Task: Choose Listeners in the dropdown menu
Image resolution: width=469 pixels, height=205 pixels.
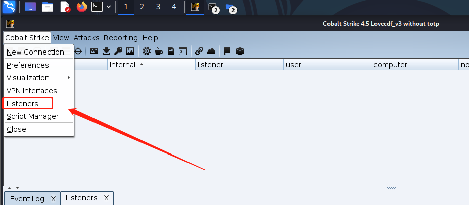Action: tap(38, 104)
